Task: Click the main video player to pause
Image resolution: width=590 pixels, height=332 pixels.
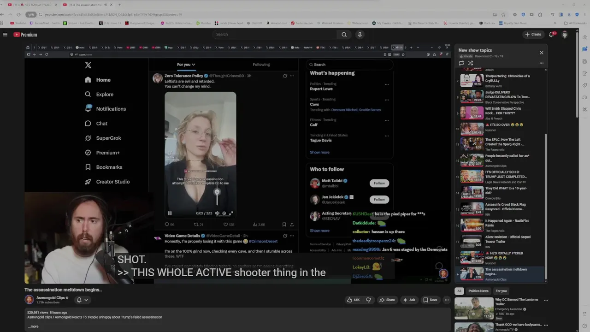Action: 237,164
